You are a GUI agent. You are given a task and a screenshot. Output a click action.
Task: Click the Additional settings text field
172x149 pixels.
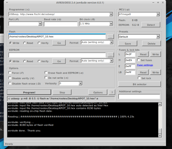(x=140, y=97)
